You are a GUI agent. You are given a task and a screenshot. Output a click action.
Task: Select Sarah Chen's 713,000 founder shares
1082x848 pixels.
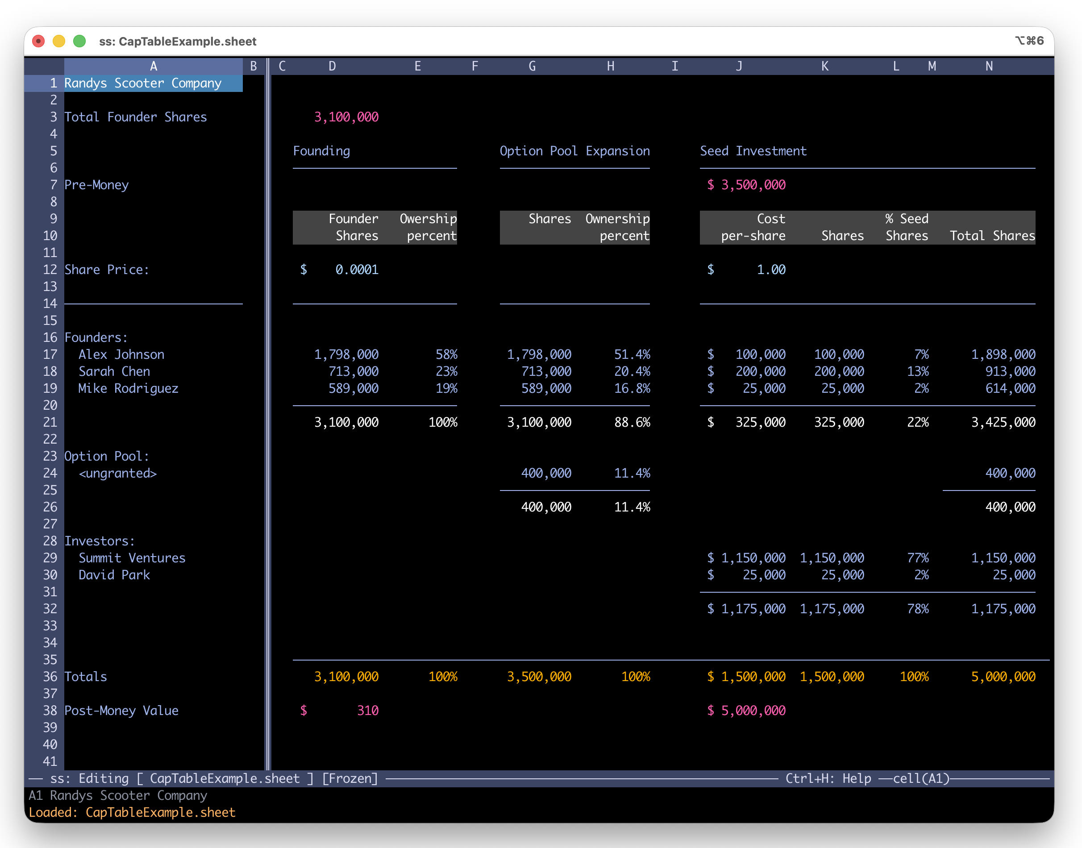[353, 371]
